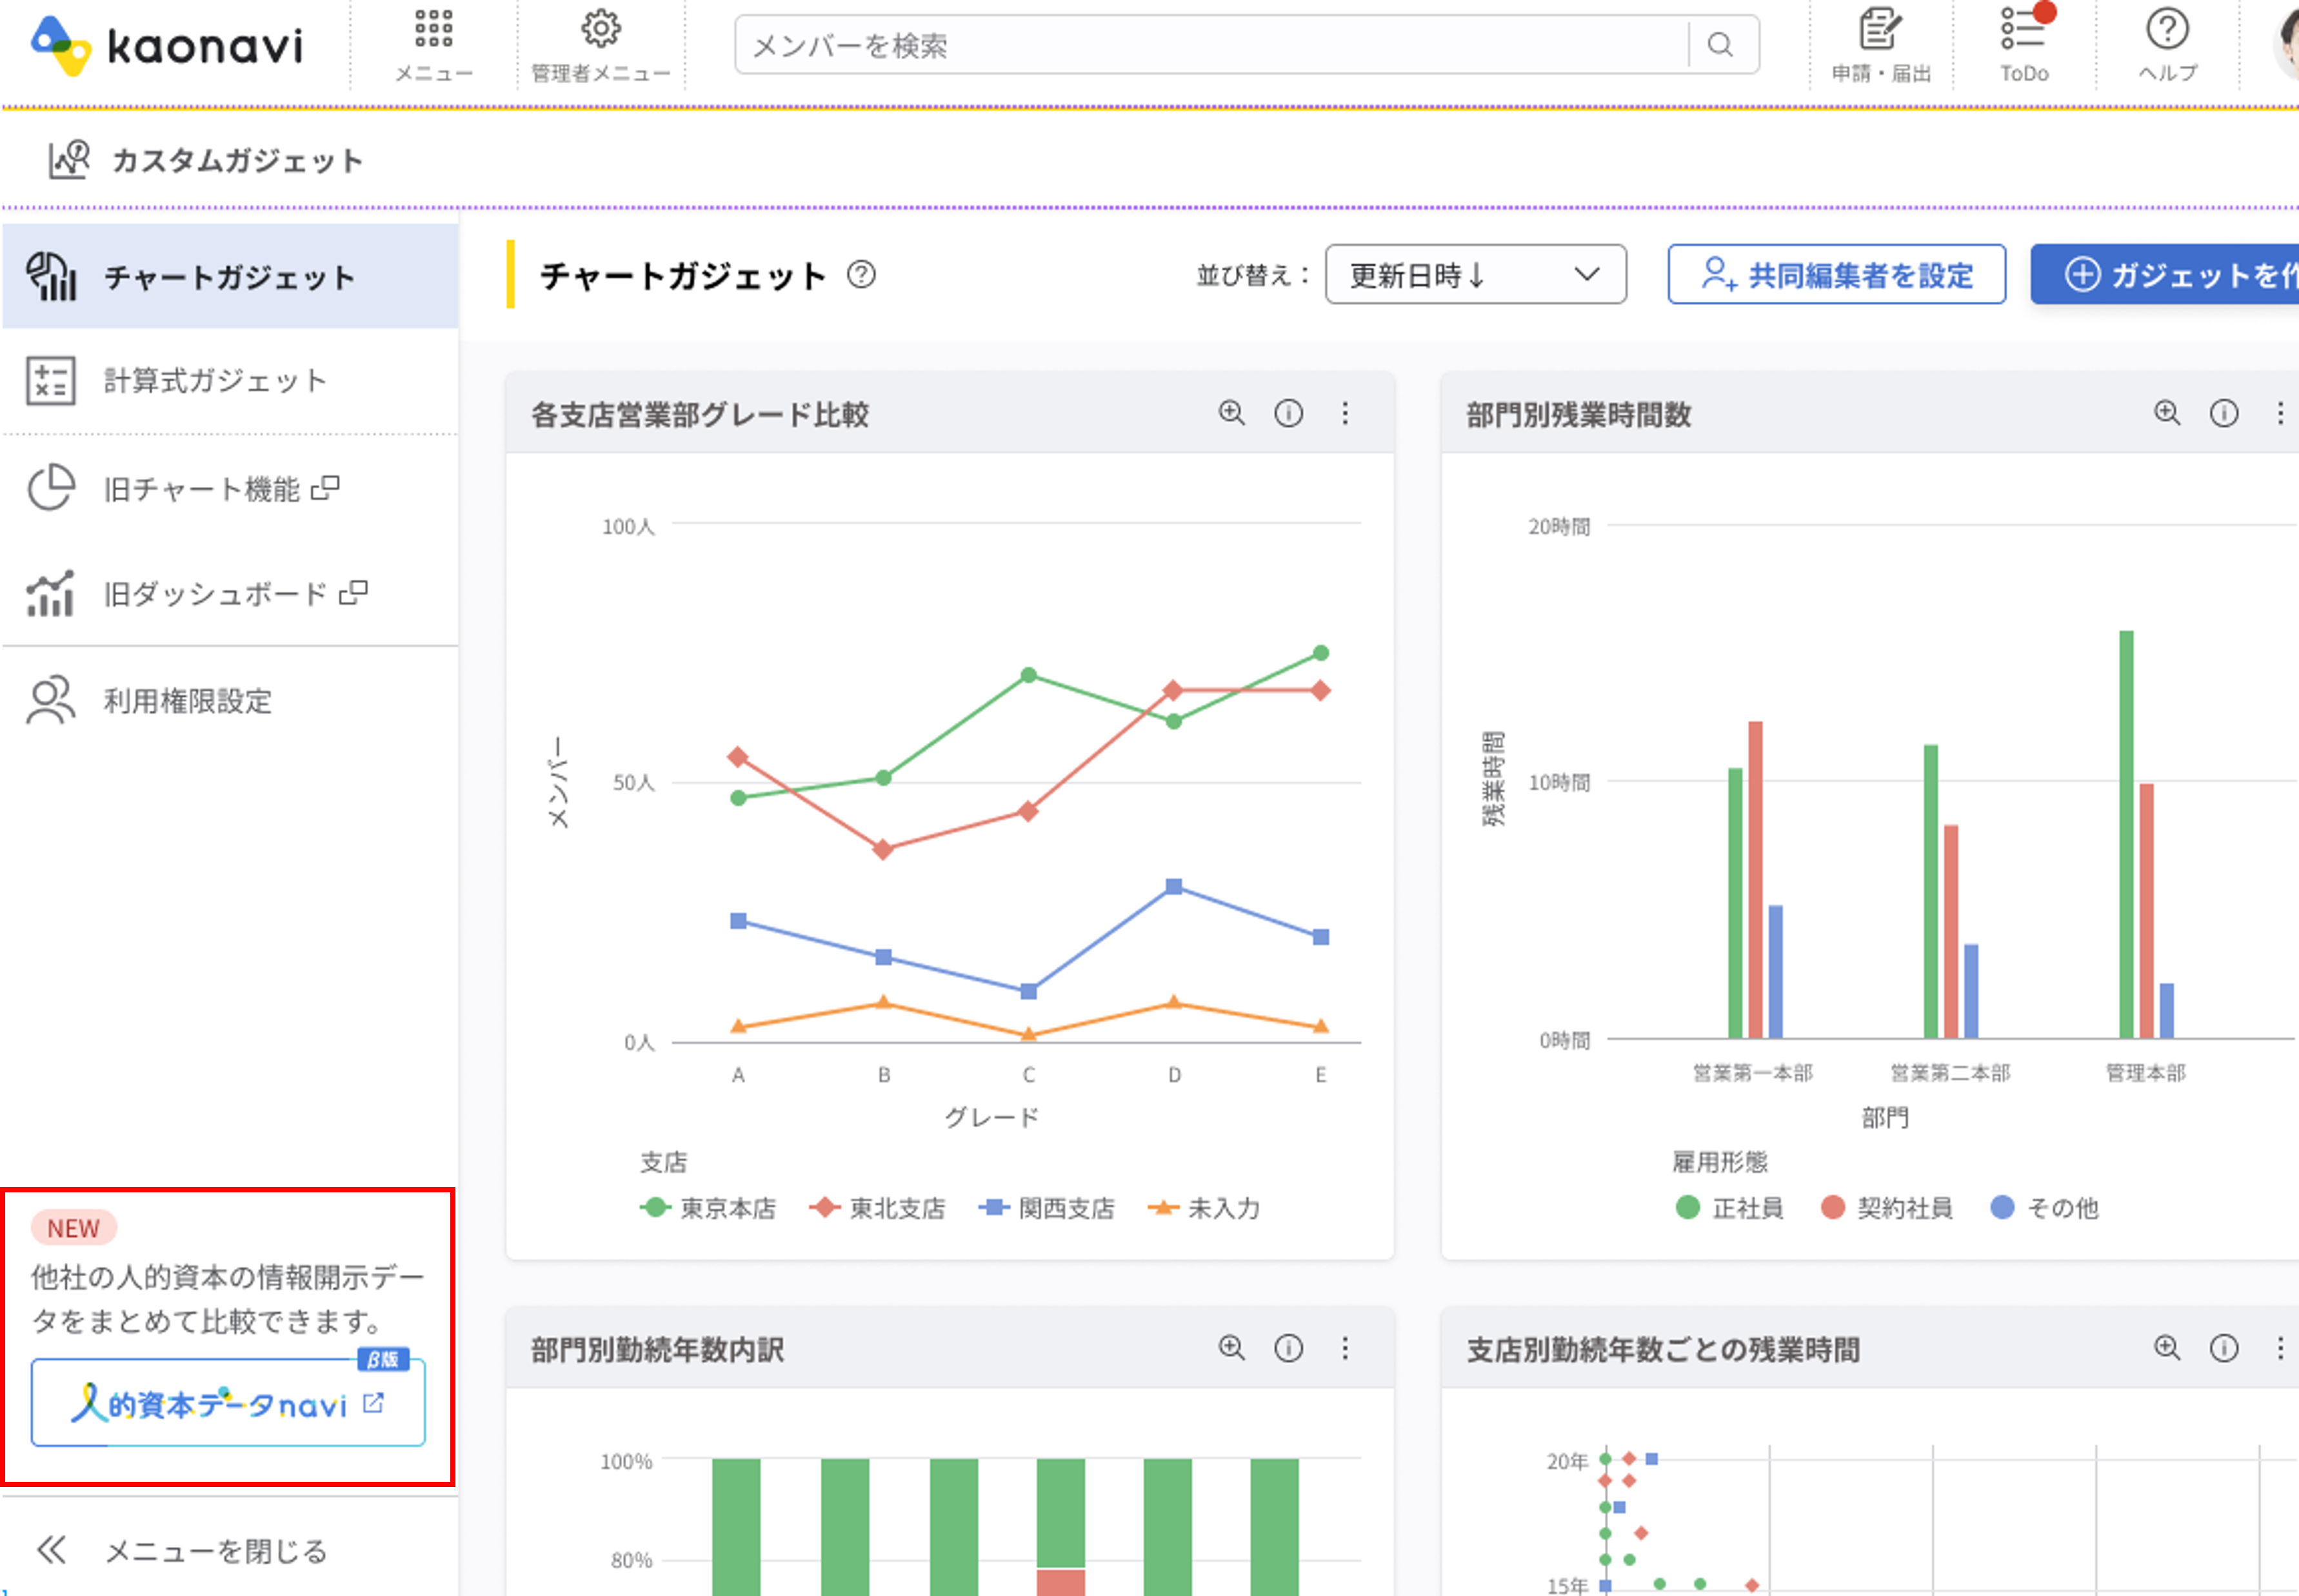Select the 計算式ガジェット sidebar item

pyautogui.click(x=215, y=381)
